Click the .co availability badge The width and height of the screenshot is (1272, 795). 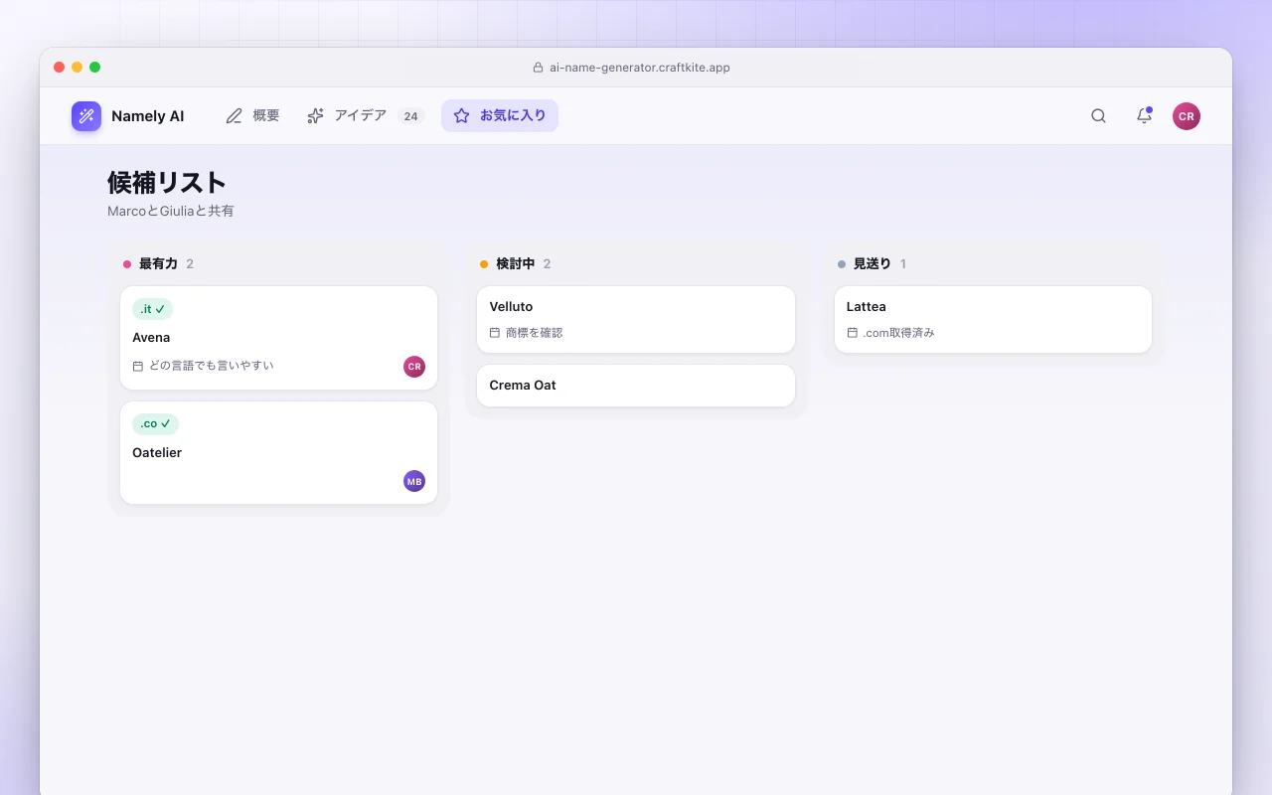(155, 424)
